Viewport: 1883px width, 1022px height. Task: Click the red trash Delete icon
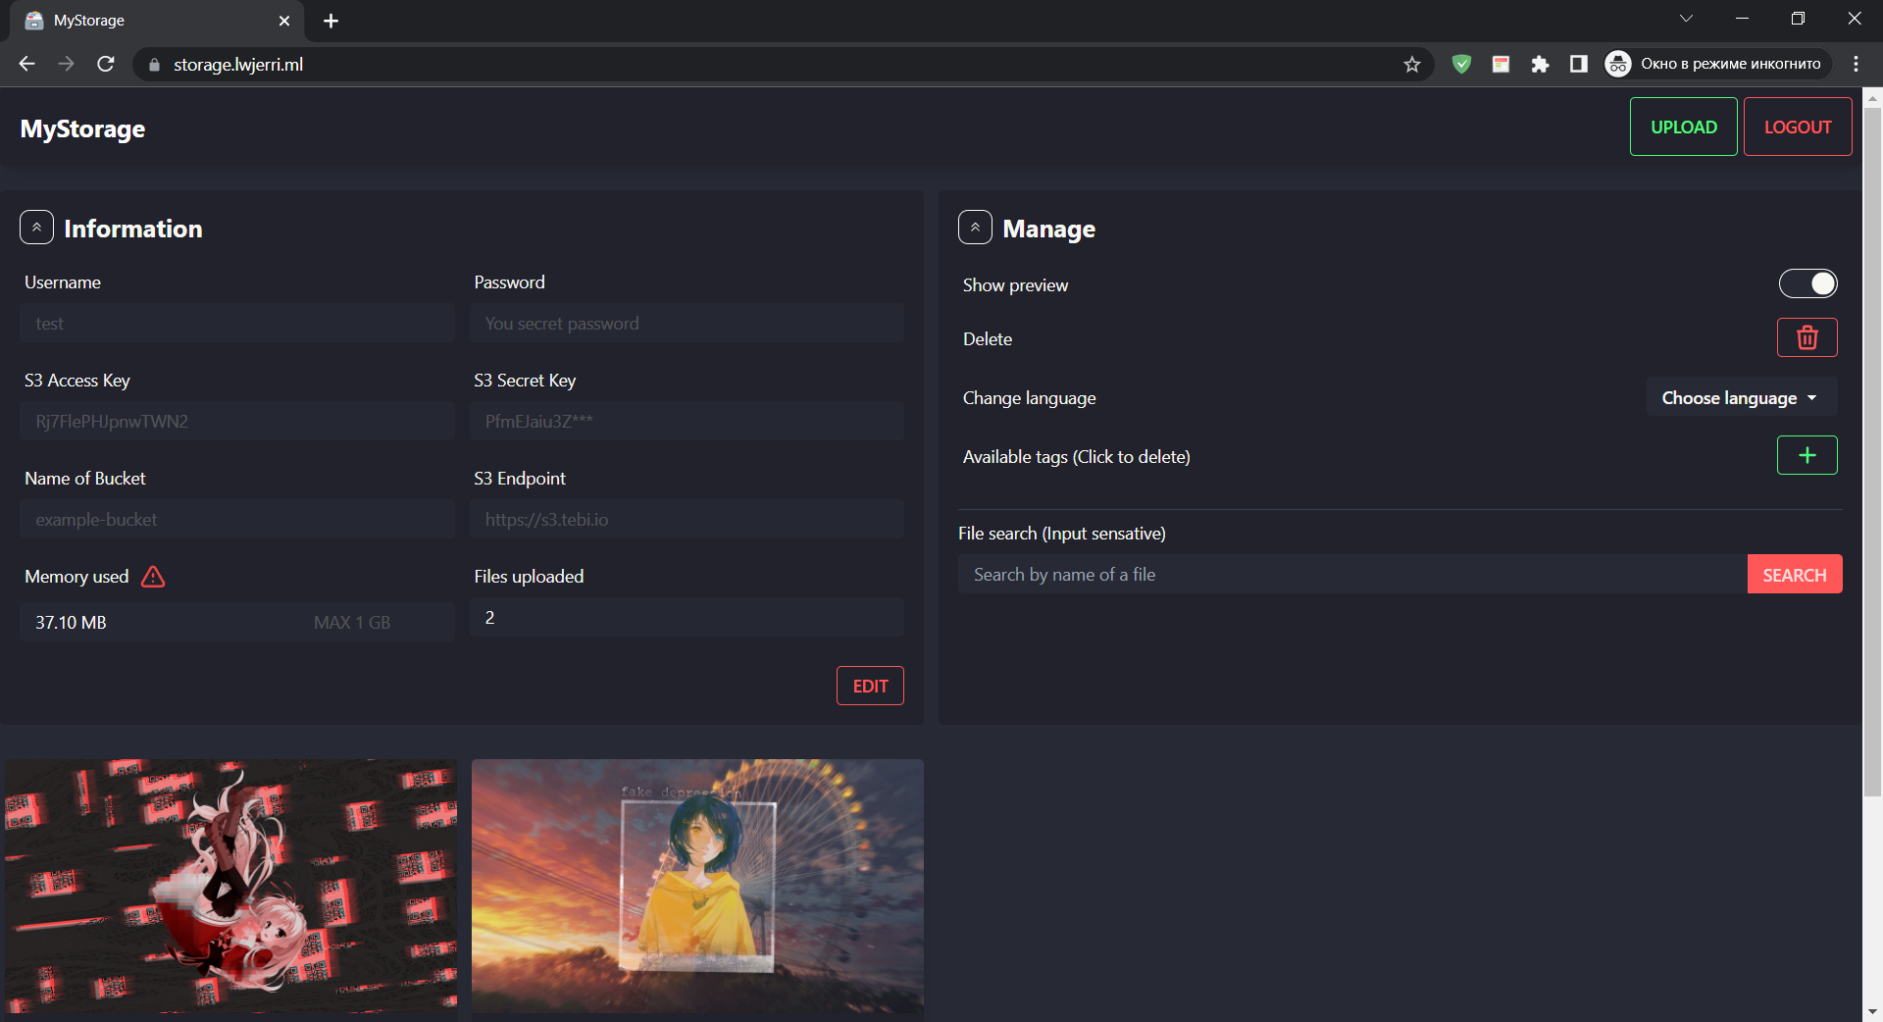pyautogui.click(x=1807, y=338)
